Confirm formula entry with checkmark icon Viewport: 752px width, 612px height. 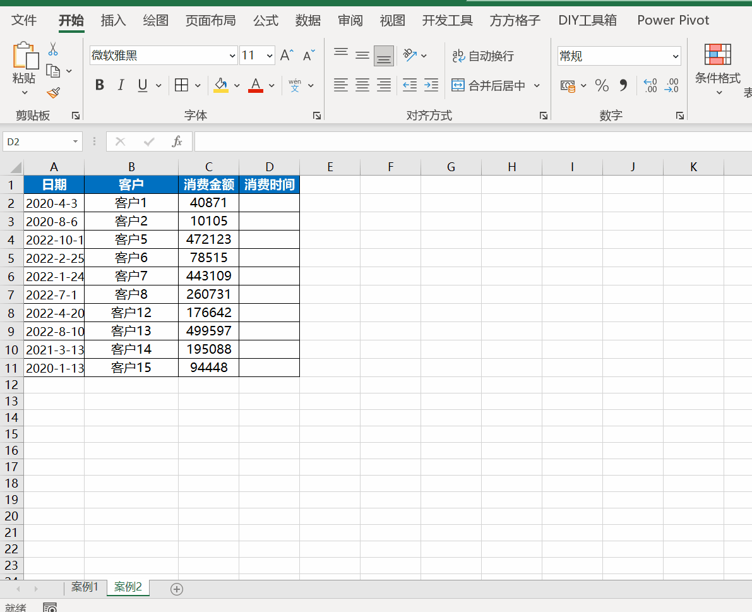click(x=149, y=141)
